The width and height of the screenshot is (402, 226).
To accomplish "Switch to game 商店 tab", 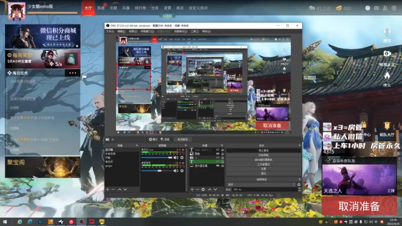I will 180,8.
